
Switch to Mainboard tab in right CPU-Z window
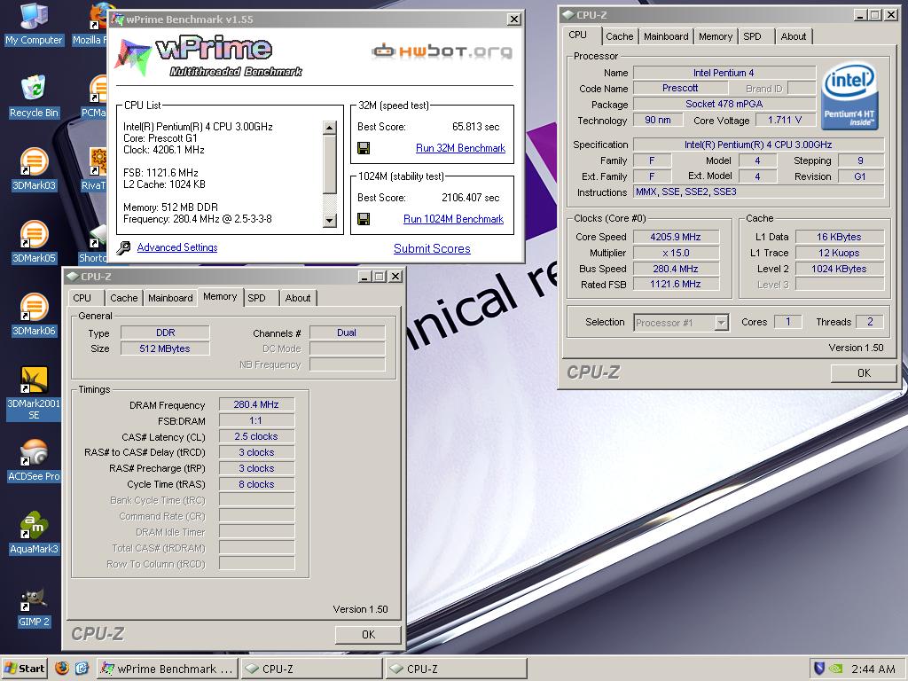coord(666,36)
